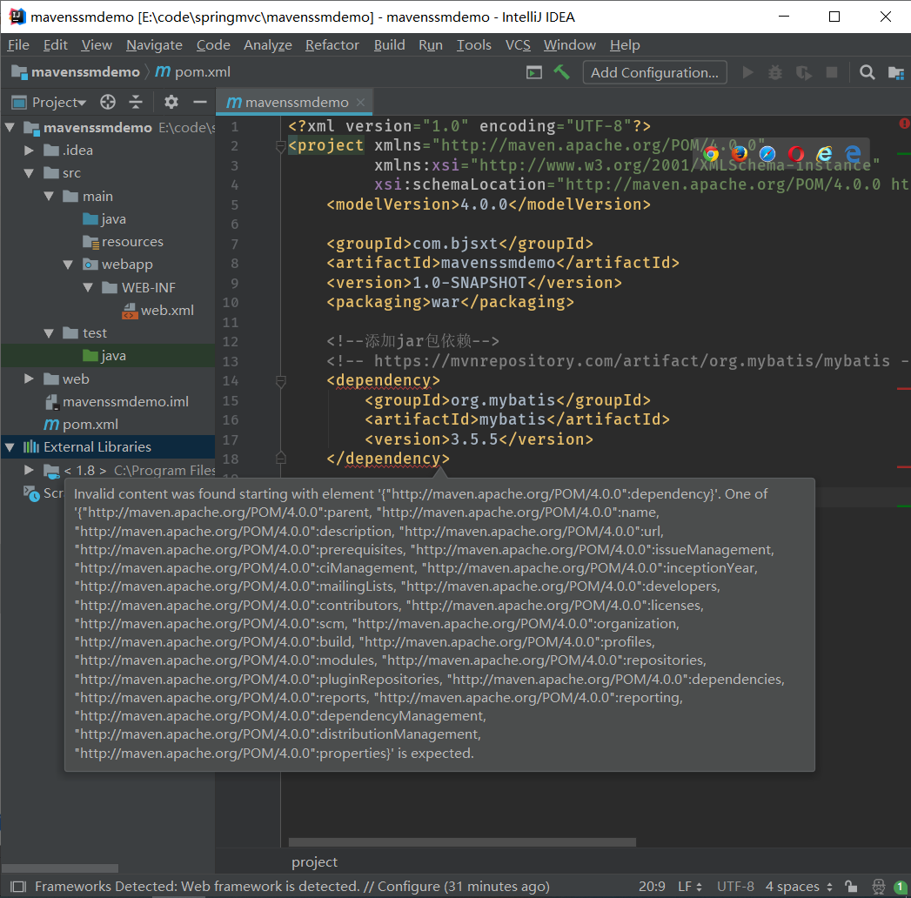Open pom.xml in Chrome browser icon
This screenshot has width=911, height=898.
coord(711,153)
